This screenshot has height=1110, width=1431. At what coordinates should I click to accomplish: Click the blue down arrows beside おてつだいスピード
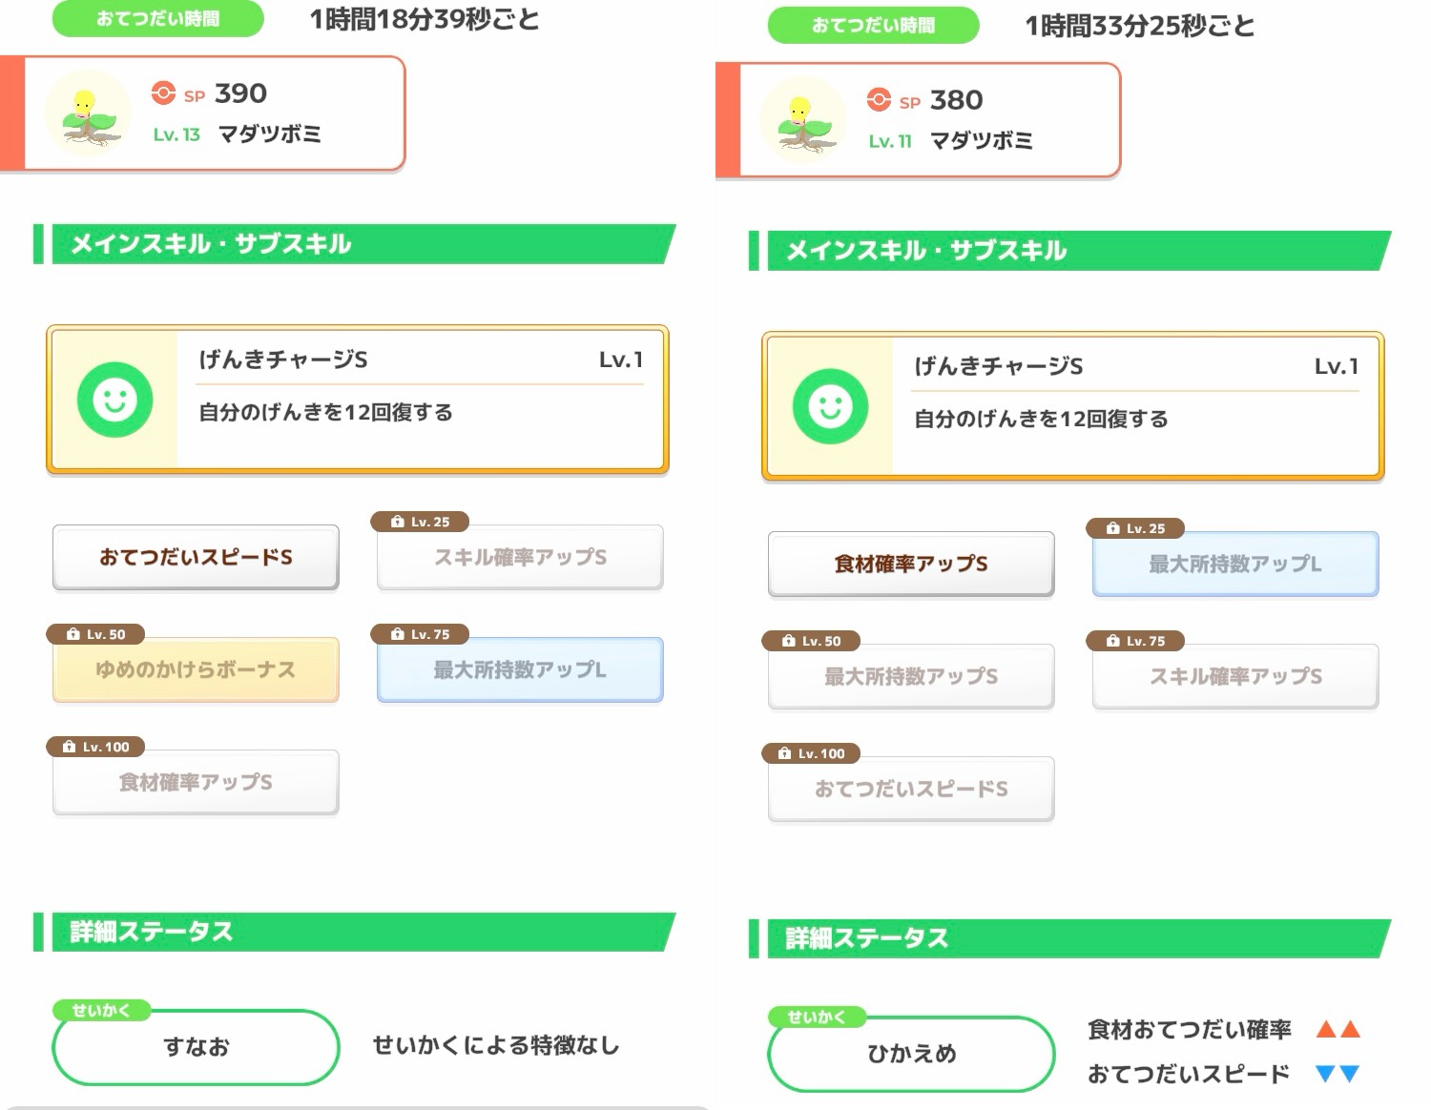click(x=1338, y=1074)
